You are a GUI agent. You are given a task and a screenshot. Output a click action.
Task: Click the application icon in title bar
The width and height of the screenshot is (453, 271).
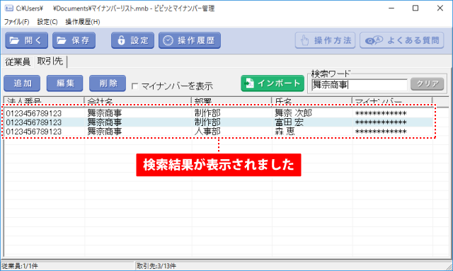[x=8, y=8]
